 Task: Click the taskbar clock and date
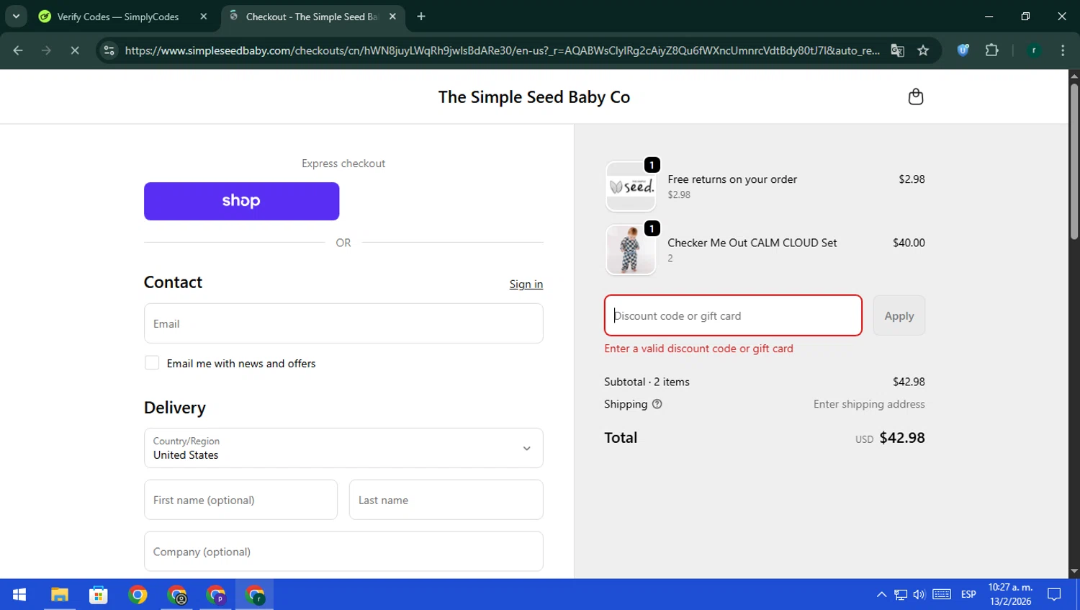tap(1010, 594)
